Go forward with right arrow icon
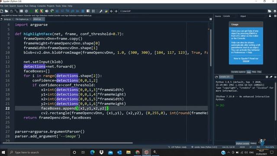The height and width of the screenshot is (156, 277). tap(116, 11)
